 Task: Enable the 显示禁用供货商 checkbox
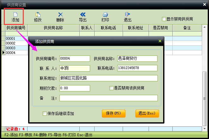click(164, 19)
